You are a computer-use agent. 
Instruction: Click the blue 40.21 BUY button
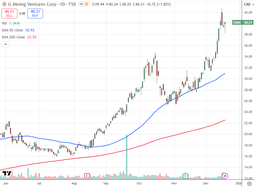[35, 14]
